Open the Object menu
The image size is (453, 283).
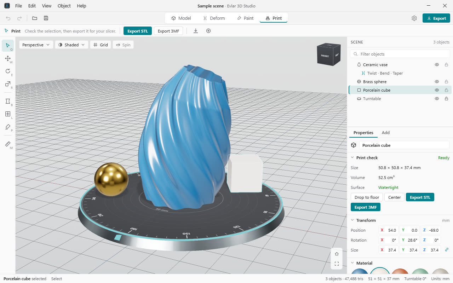(64, 6)
